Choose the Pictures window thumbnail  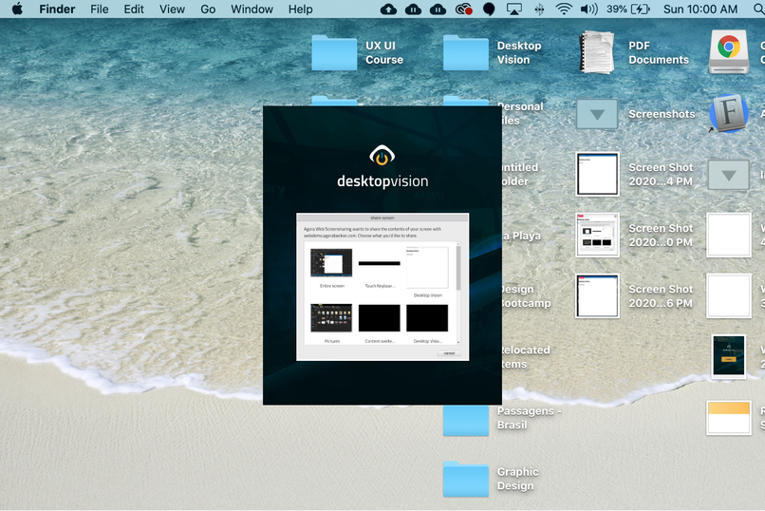331,318
